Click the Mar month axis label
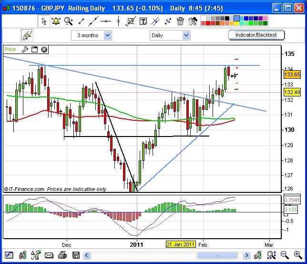307x264 pixels. coord(269,245)
